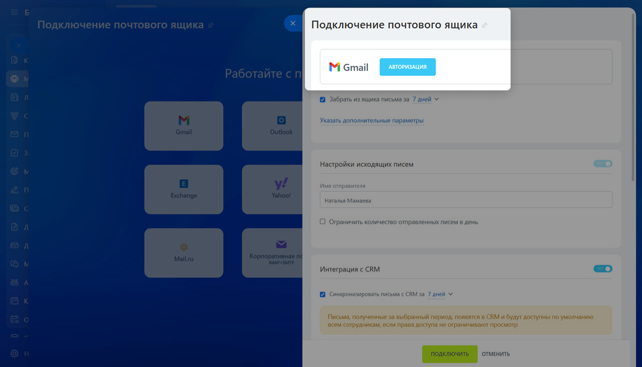The image size is (642, 367).
Task: Choose the Mail.ru mail service tile
Action: tap(184, 253)
